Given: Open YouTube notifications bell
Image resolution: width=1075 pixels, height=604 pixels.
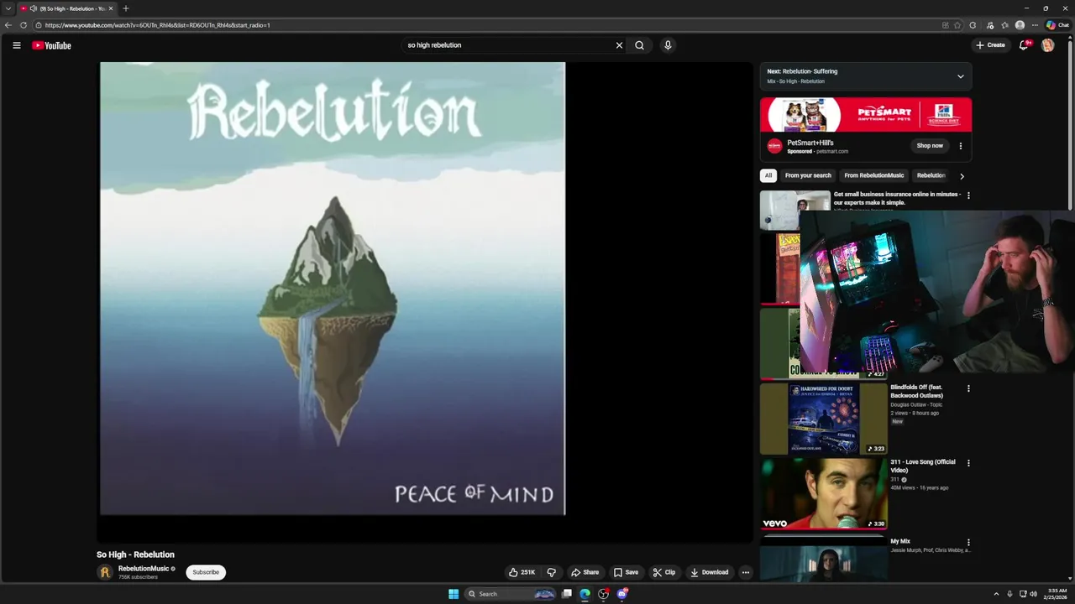Looking at the screenshot, I should [x=1024, y=45].
